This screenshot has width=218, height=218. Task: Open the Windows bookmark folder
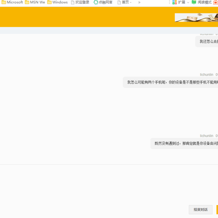[57, 2]
